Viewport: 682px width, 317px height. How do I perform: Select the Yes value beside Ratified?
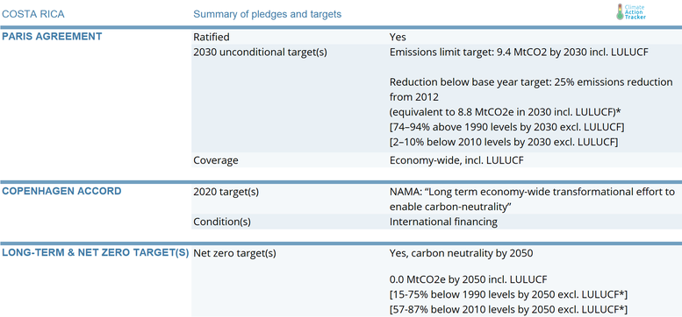398,38
